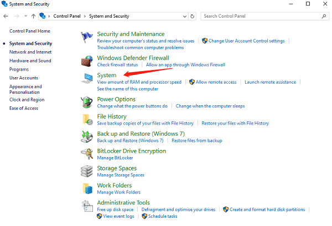Screen dimensions: 332x226
Task: Click Manage Storage Spaces
Action: pos(121,175)
